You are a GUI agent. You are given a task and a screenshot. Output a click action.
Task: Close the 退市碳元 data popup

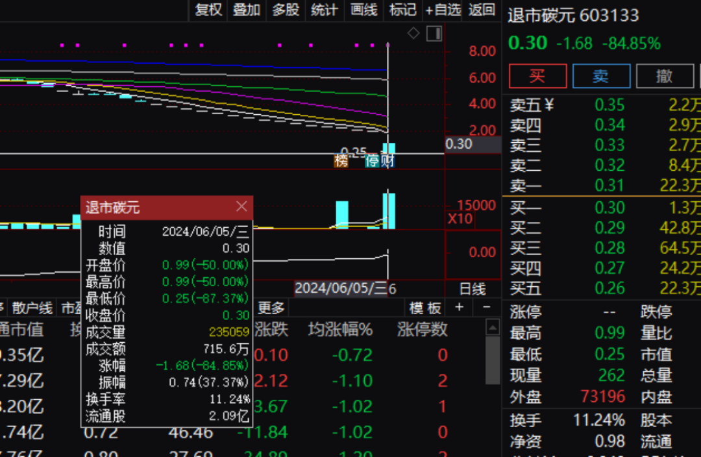(241, 207)
